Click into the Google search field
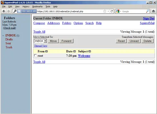The image size is (157, 114). pos(134,11)
